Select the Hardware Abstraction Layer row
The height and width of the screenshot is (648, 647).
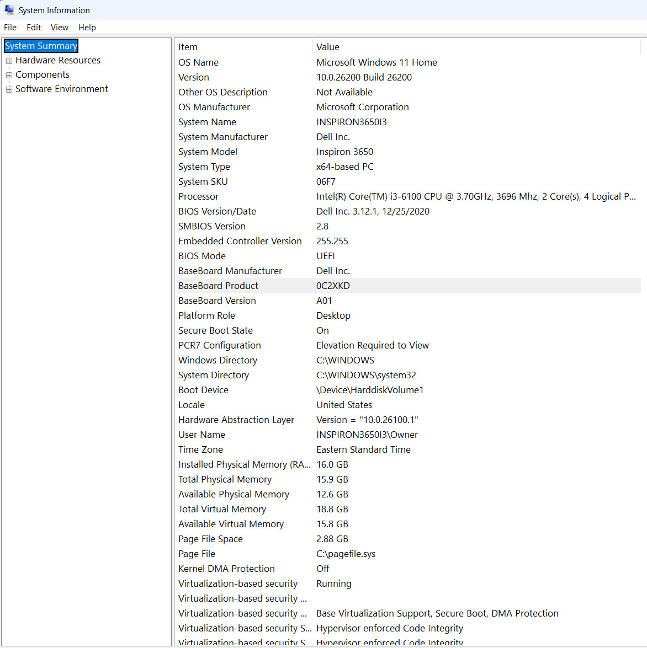point(409,420)
